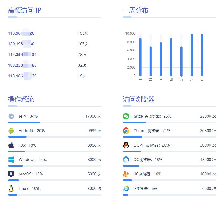222x199 pixels.
Task: Click the WeChat built-in browser icon
Action: click(x=126, y=116)
